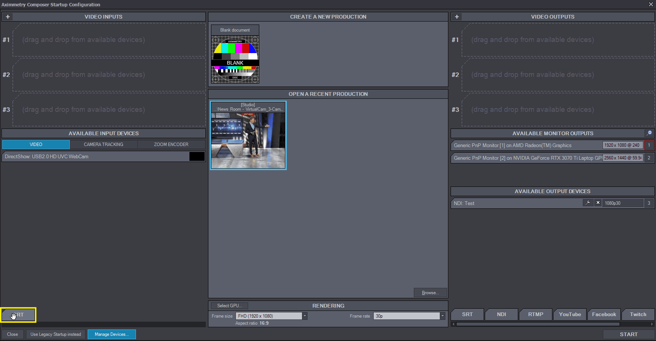Select Generic PnP Monitor [2] NVIDIA row
The image size is (656, 341).
[552, 158]
